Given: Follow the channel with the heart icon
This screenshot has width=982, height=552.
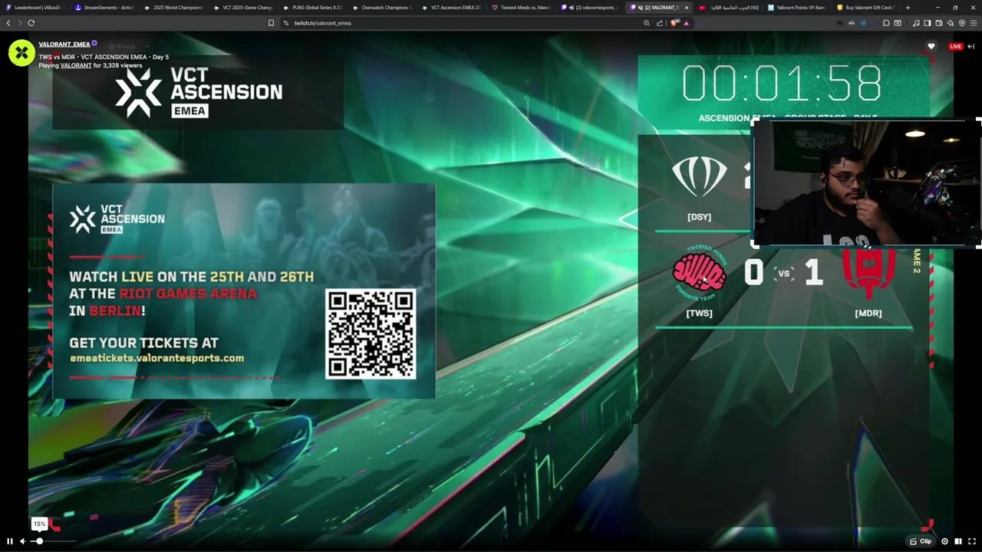Looking at the screenshot, I should pos(931,46).
